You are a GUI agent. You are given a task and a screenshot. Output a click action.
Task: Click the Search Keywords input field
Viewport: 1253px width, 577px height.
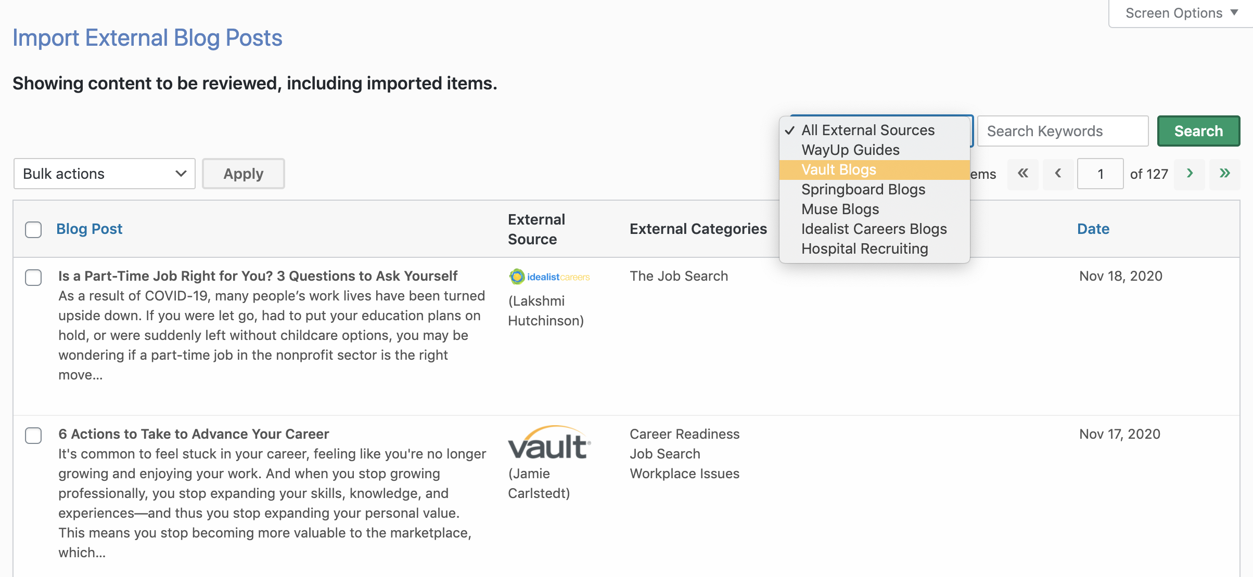click(x=1062, y=131)
